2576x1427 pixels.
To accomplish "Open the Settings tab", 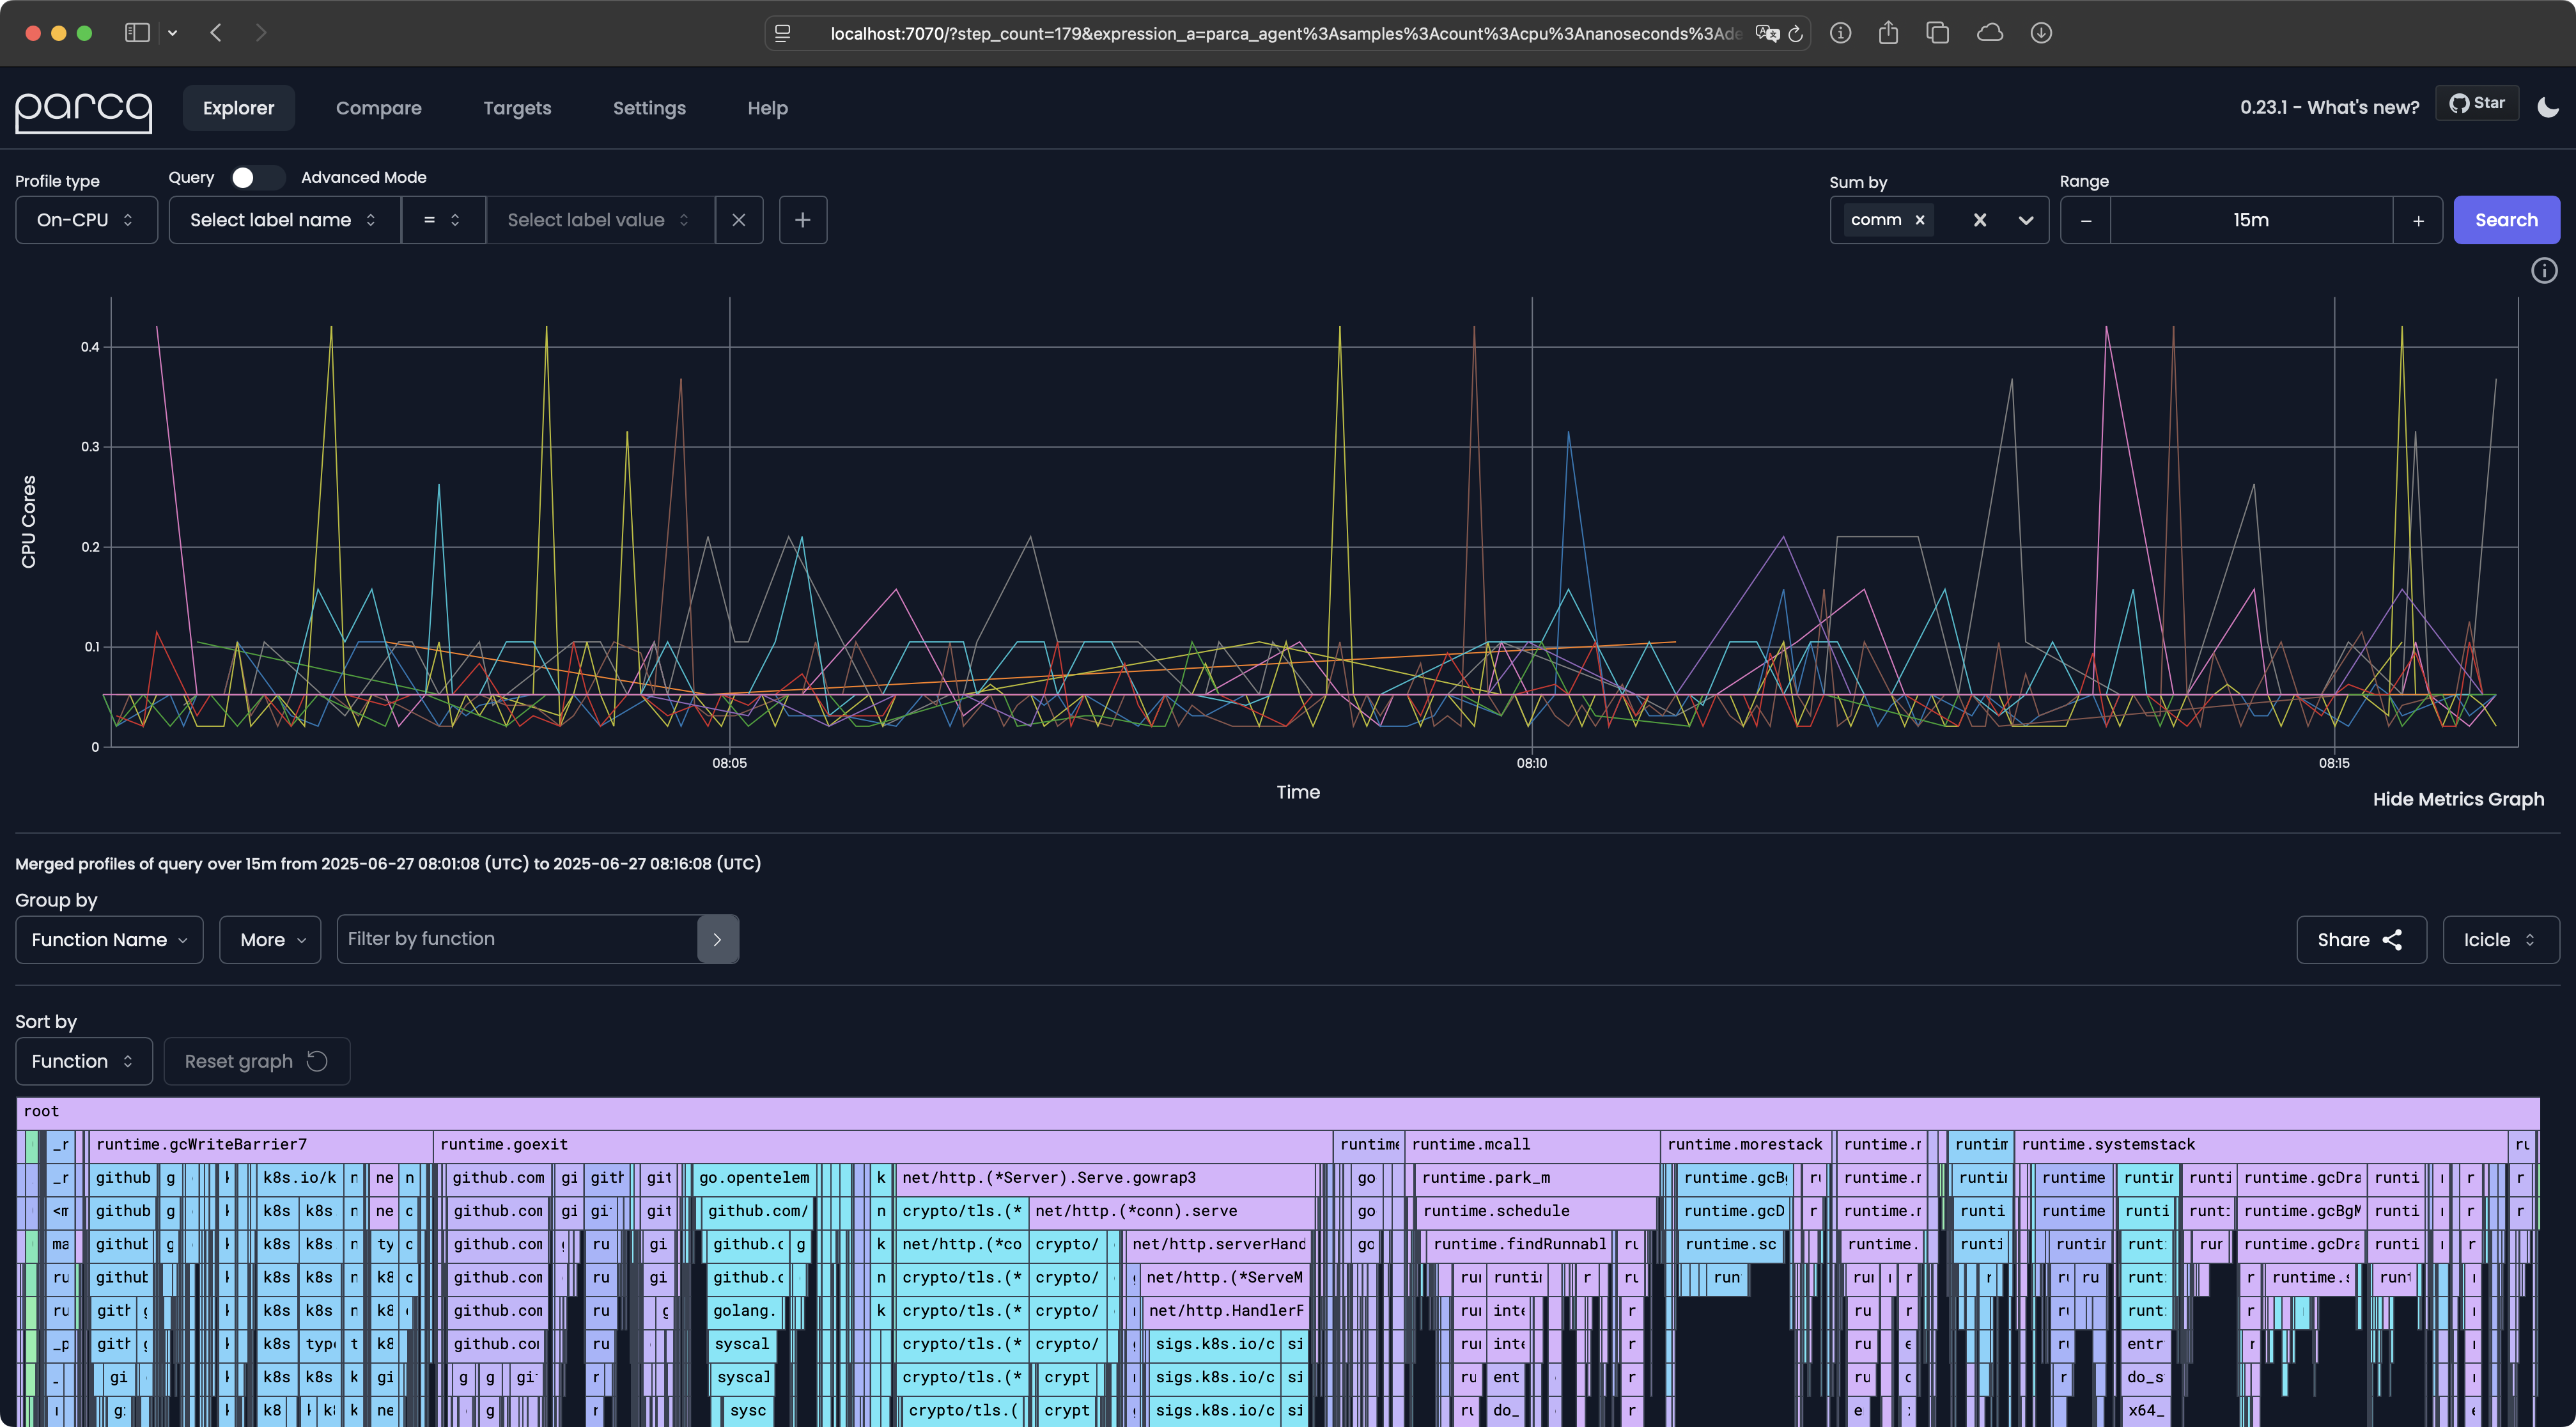I will 649,108.
